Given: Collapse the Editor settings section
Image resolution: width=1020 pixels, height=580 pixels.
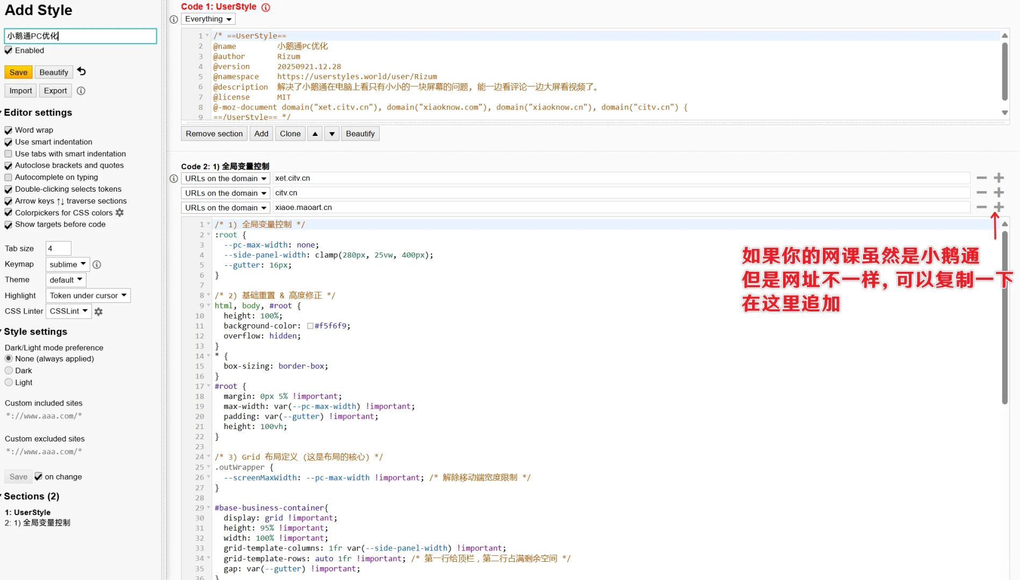Looking at the screenshot, I should click(38, 113).
